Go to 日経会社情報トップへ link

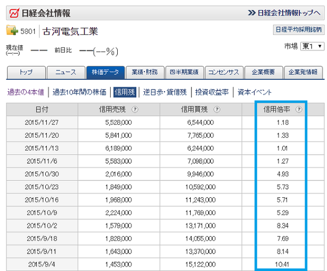(284, 13)
